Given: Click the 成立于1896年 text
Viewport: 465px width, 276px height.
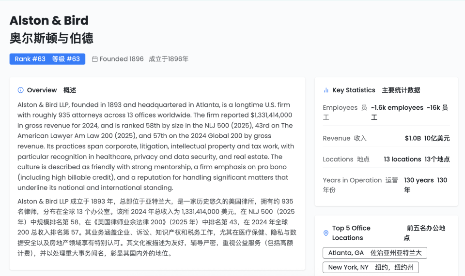Looking at the screenshot, I should click(x=169, y=59).
